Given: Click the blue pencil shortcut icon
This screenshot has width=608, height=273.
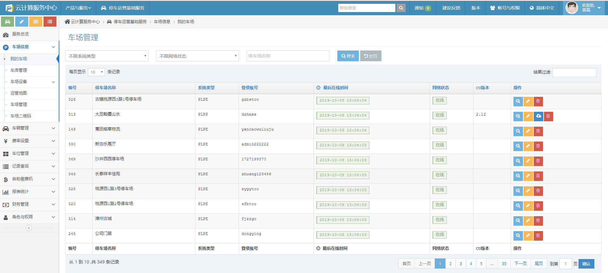Looking at the screenshot, I should [x=22, y=22].
